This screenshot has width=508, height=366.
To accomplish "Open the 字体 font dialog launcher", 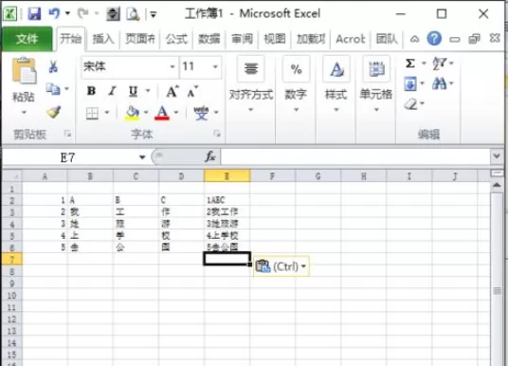I will [x=217, y=134].
